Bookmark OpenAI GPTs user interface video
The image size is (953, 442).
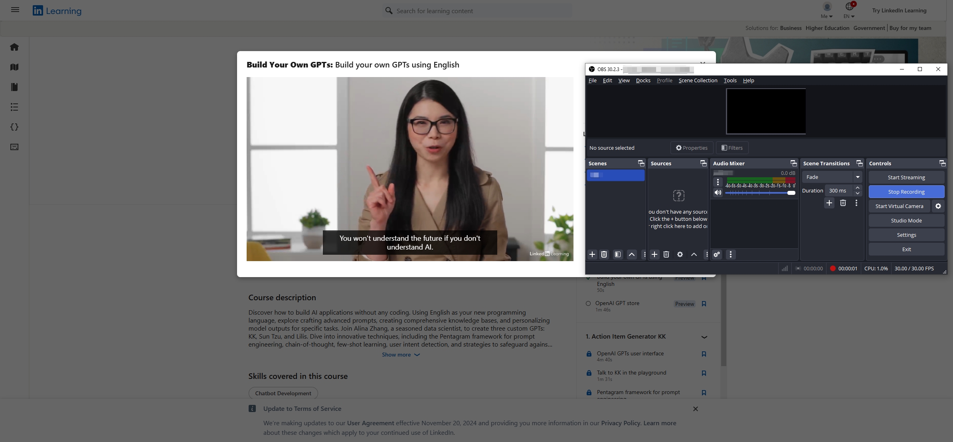704,354
